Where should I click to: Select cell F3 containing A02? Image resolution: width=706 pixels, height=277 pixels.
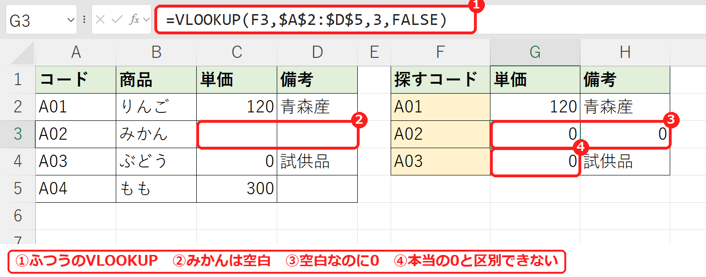coord(441,134)
